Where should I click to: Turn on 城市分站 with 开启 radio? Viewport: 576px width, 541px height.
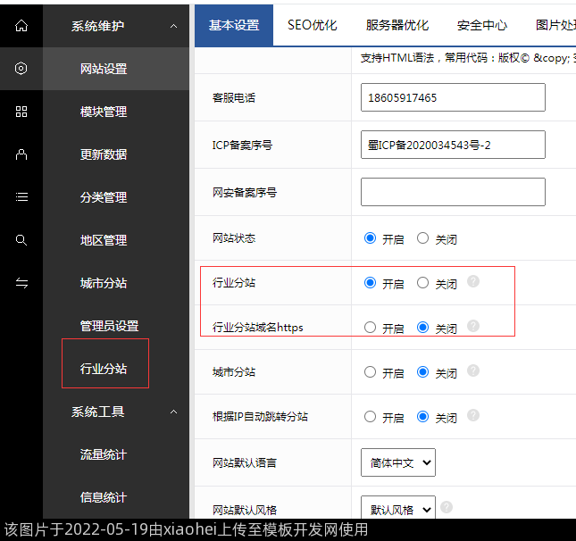pos(371,372)
